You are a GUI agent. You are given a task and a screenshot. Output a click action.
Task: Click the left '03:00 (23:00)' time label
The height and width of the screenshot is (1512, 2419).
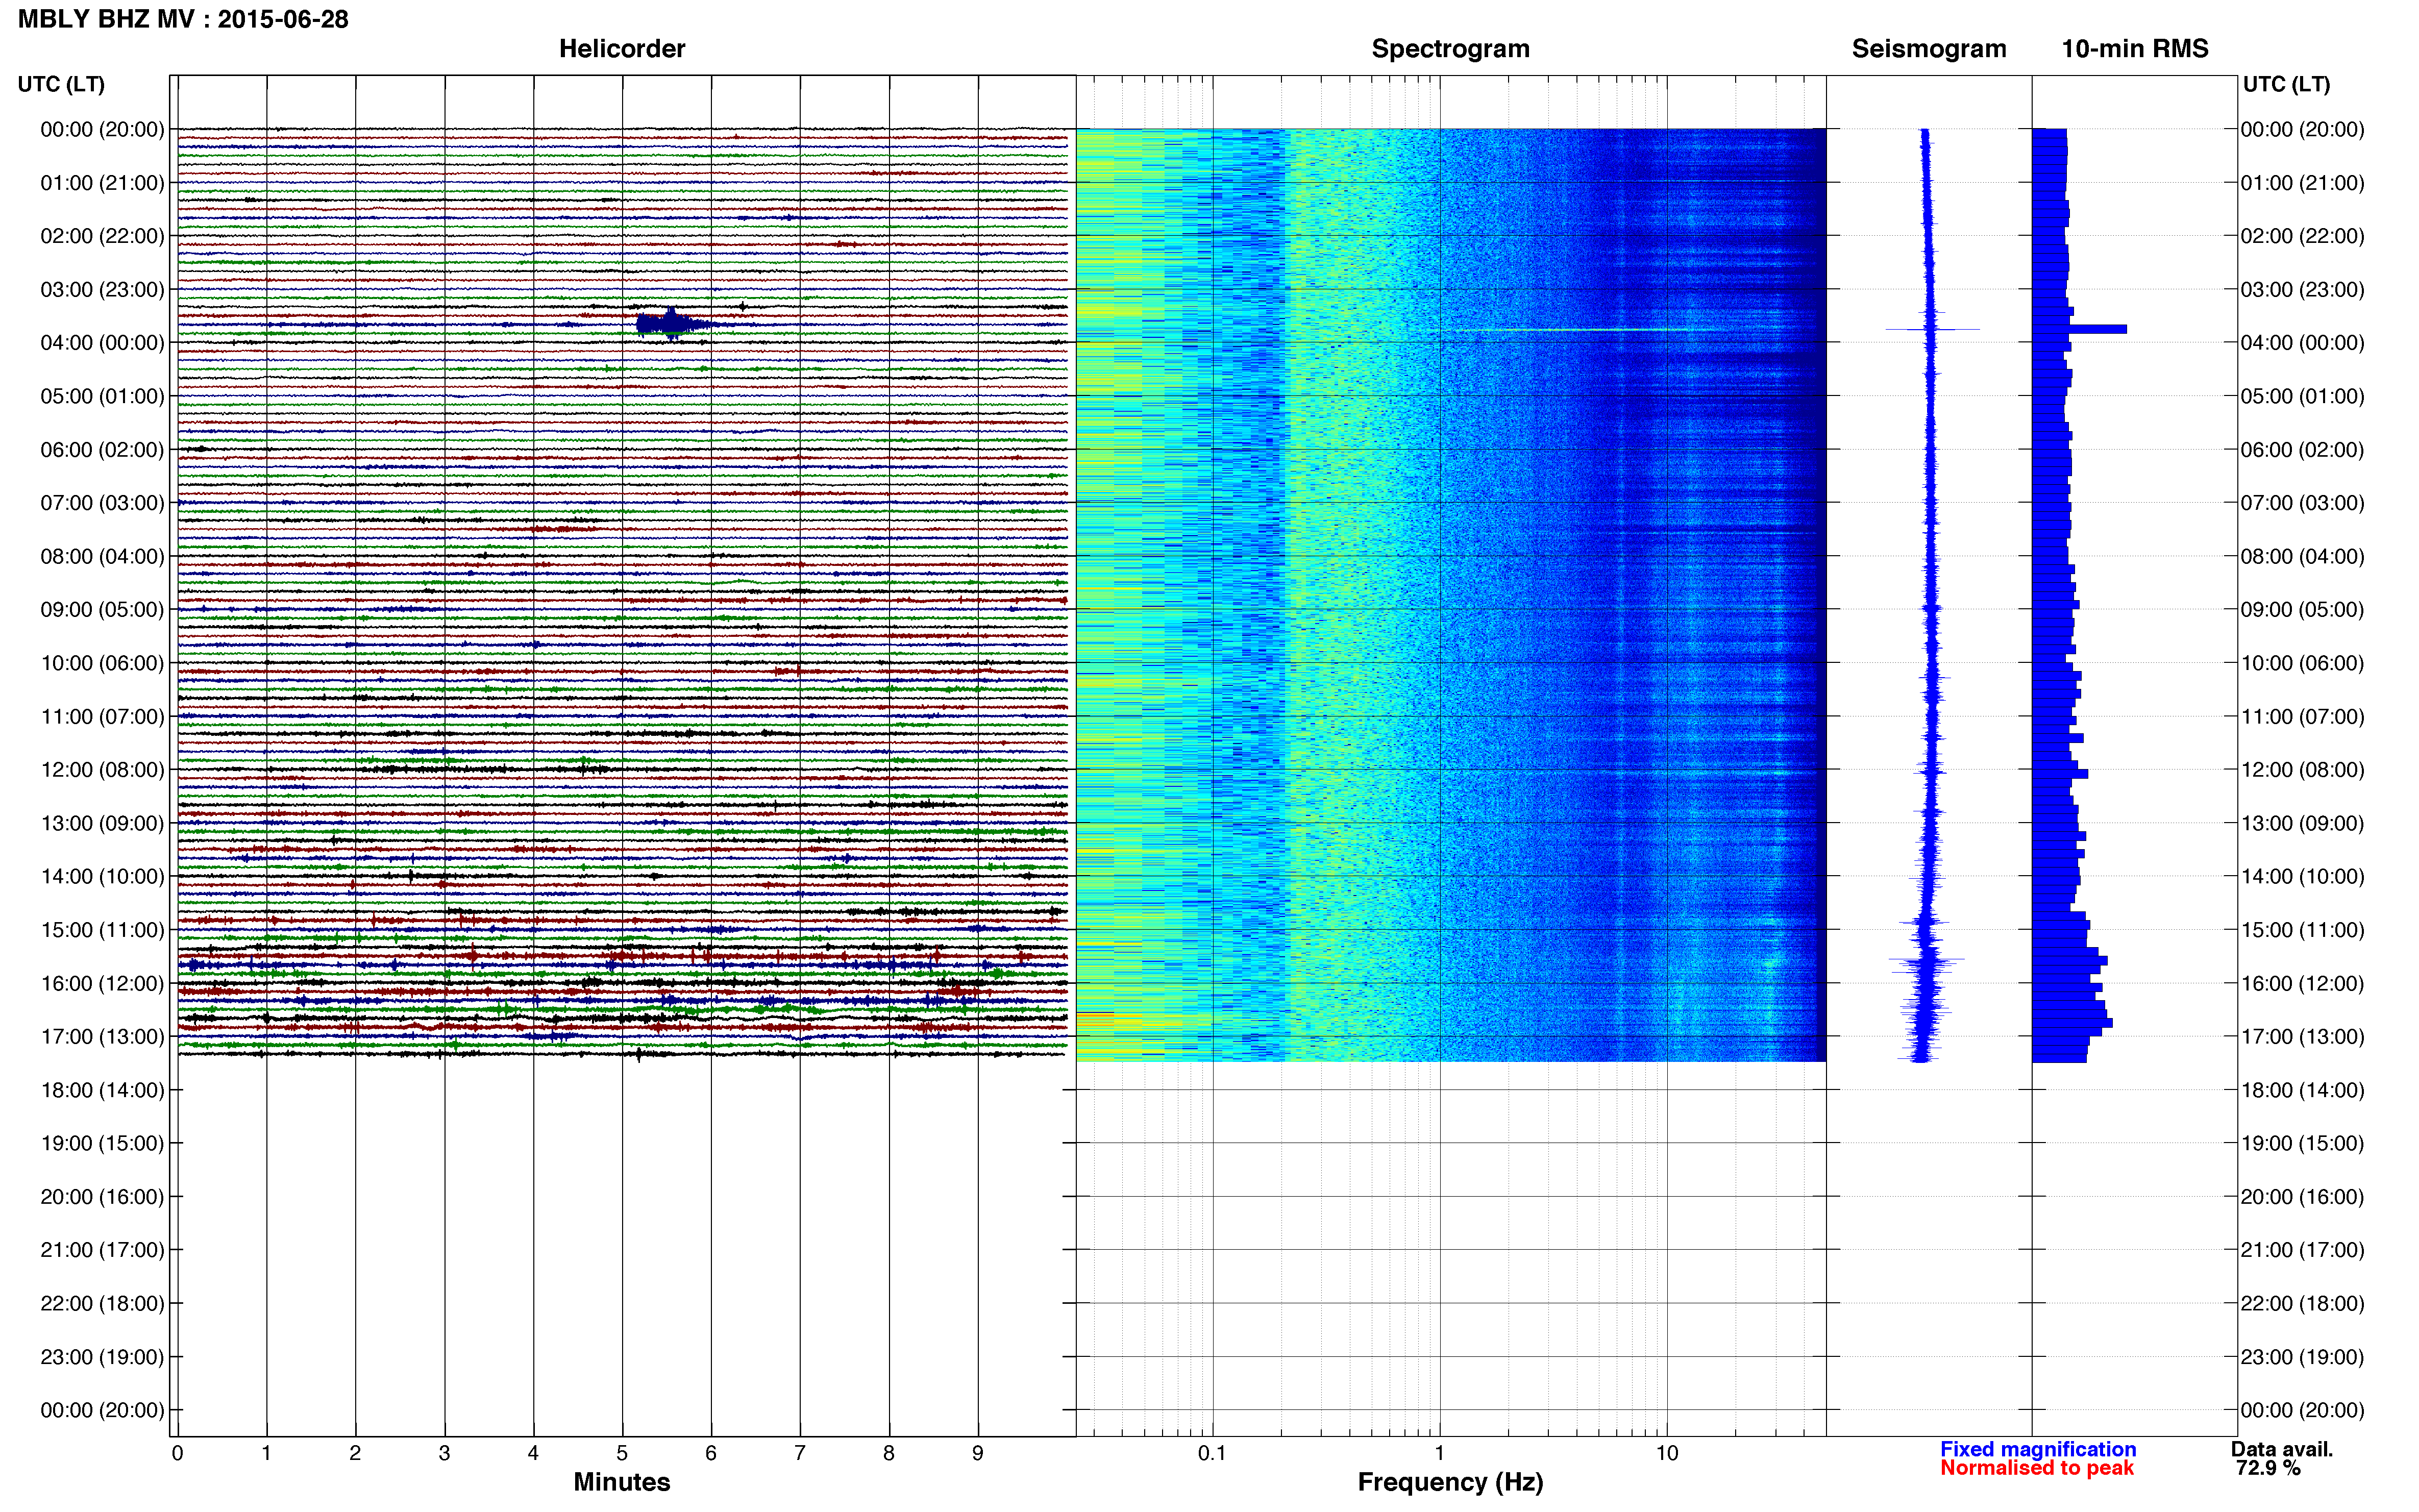pyautogui.click(x=102, y=290)
